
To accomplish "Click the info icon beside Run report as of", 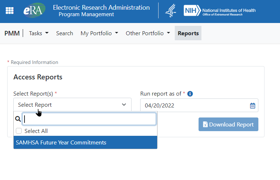I will 190,94.
